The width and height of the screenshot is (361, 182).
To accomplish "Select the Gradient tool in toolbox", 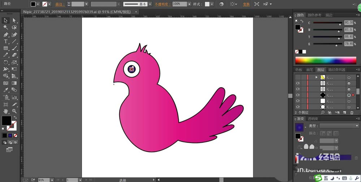I will pos(14,83).
